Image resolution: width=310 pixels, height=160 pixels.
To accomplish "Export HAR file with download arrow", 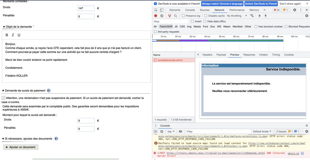I will point(265,16).
